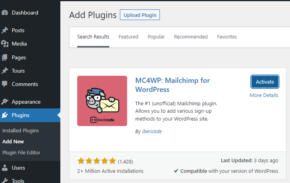This screenshot has height=183, width=290.
Task: Click the Media library icon
Action: [x=5, y=44]
